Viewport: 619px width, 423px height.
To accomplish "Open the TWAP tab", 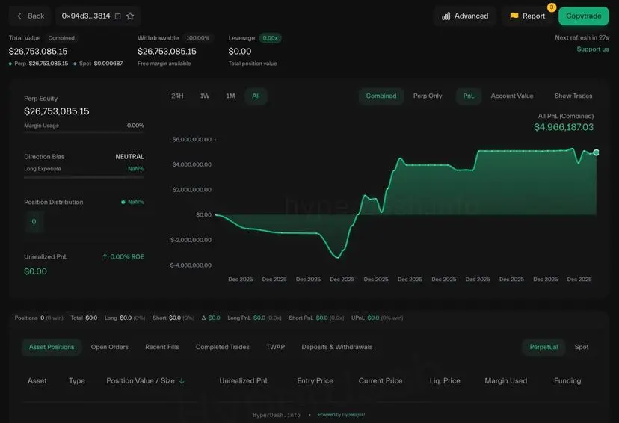I will click(275, 347).
